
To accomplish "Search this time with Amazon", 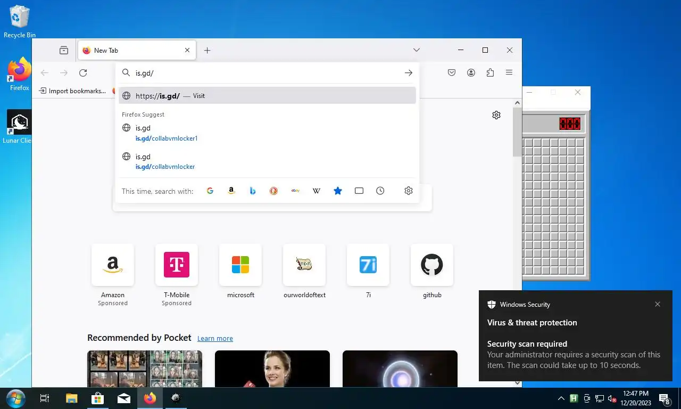I will tap(231, 191).
